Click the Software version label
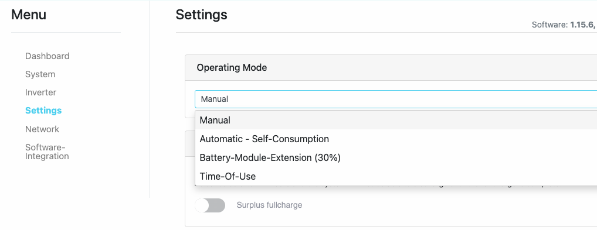Image resolution: width=597 pixels, height=230 pixels. pyautogui.click(x=549, y=25)
